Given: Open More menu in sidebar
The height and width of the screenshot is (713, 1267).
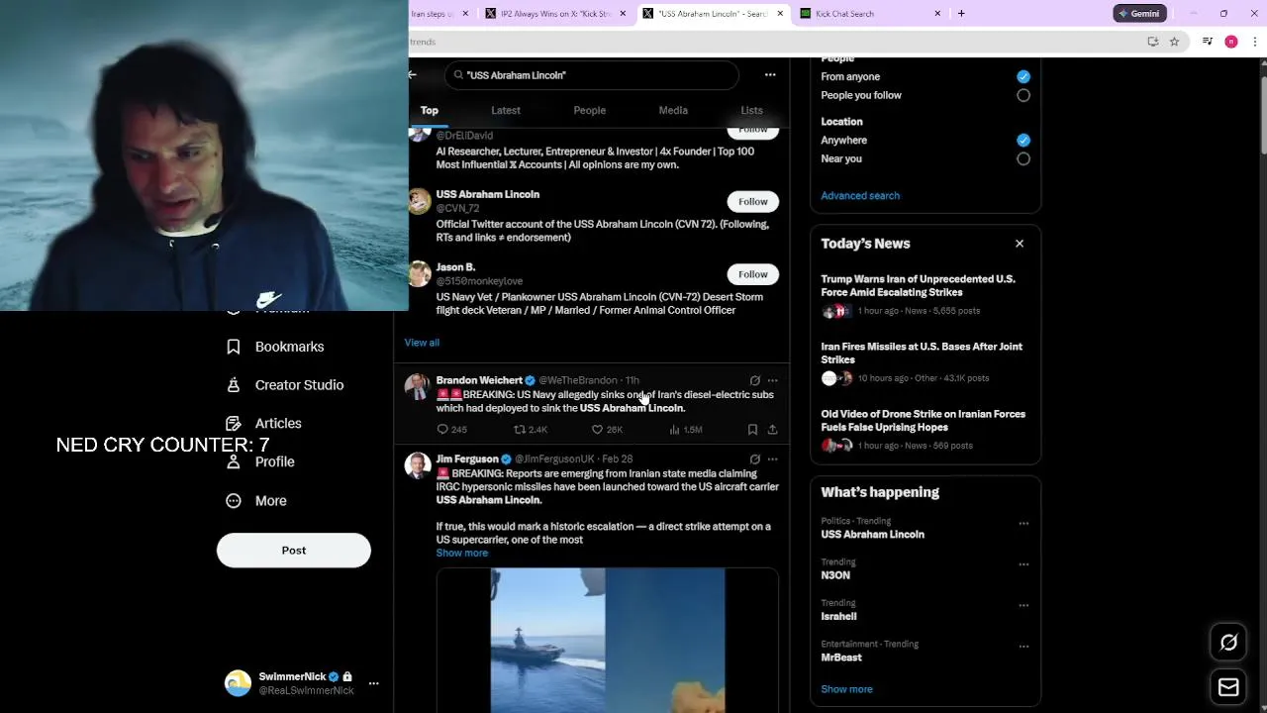Looking at the screenshot, I should click(x=256, y=501).
